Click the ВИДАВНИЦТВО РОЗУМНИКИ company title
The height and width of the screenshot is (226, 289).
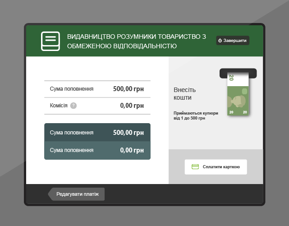click(137, 42)
